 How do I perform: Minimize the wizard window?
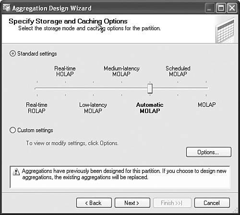(x=210, y=8)
